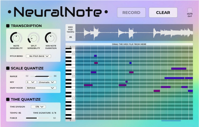Open the Snap Mode dropdown

tap(41, 88)
